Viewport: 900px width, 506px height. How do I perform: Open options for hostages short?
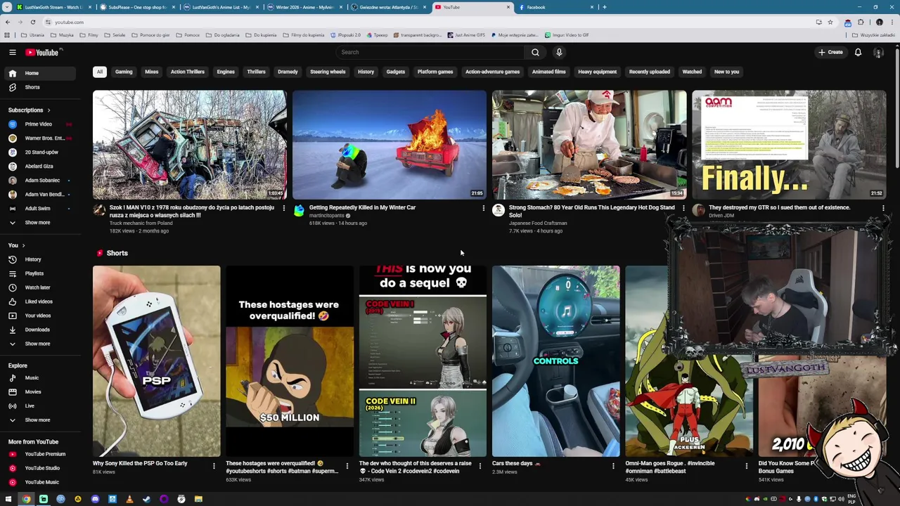(347, 466)
